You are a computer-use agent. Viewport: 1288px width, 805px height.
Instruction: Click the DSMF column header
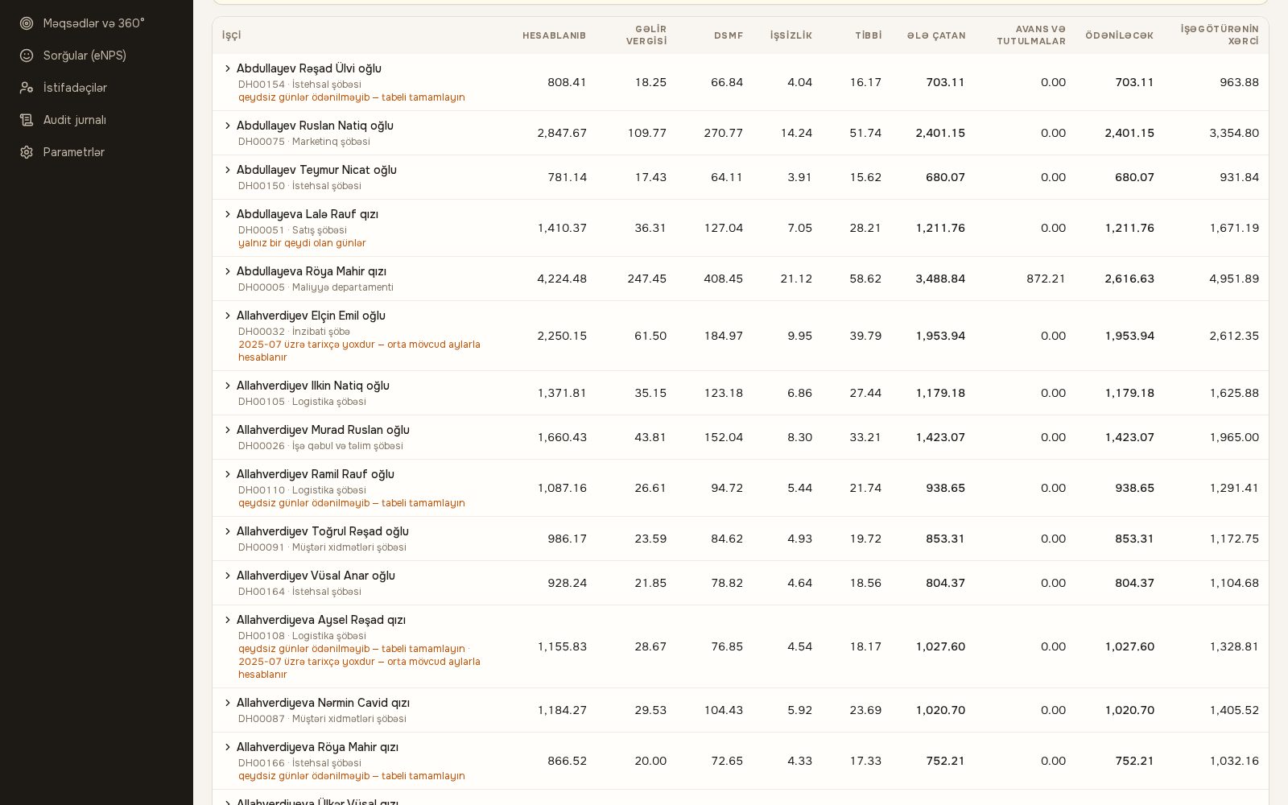tap(729, 35)
